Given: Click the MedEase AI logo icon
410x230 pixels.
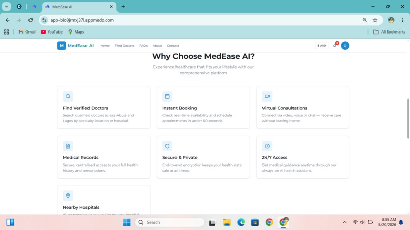Looking at the screenshot, I should (x=62, y=45).
